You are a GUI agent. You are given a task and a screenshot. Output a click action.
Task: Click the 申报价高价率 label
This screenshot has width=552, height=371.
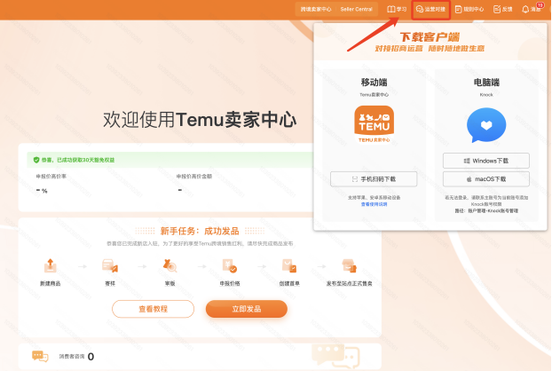(x=51, y=177)
